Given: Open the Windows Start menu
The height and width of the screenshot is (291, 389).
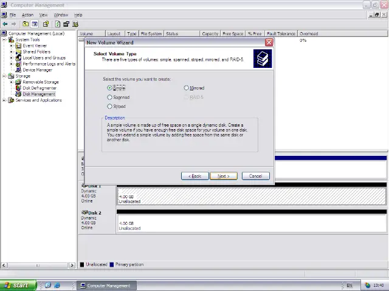Looking at the screenshot, I should click(x=16, y=286).
